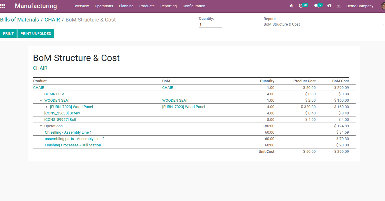The height and width of the screenshot is (201, 385).
Task: Click Operations total $ 124.89
Action: pyautogui.click(x=341, y=126)
